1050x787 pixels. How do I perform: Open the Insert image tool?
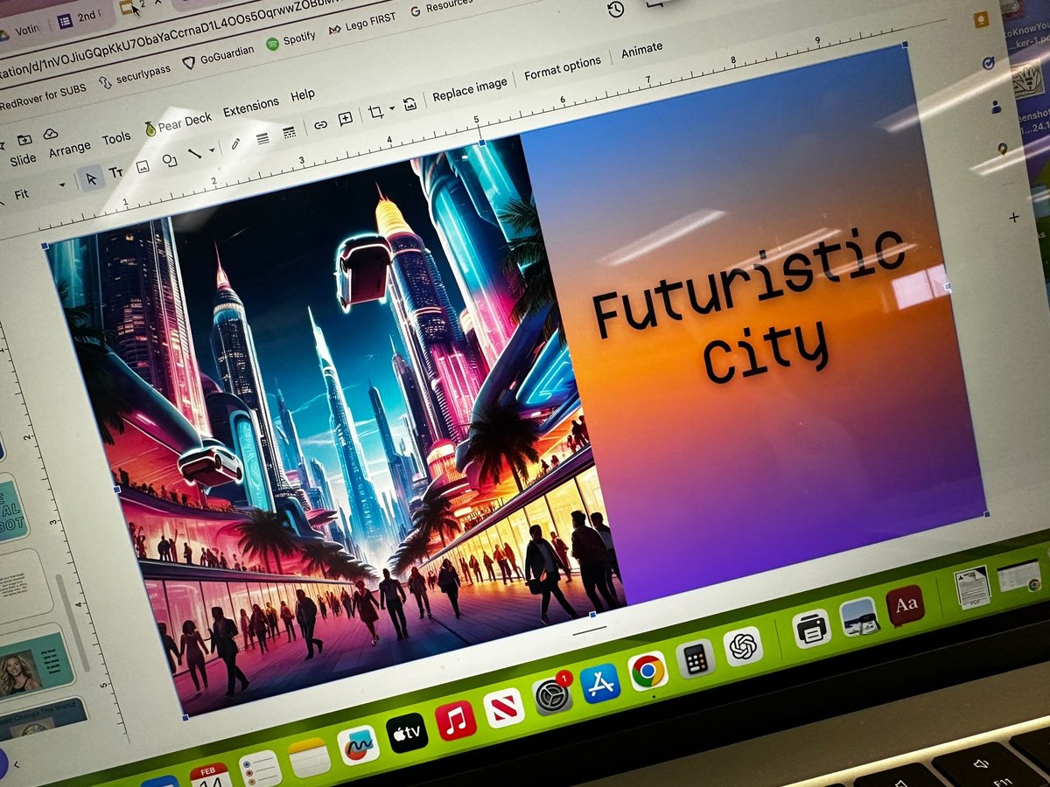pyautogui.click(x=142, y=166)
